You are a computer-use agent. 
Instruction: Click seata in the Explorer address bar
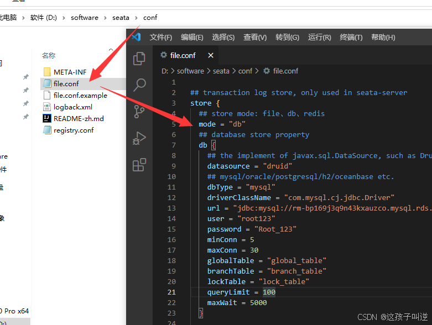[x=121, y=18]
